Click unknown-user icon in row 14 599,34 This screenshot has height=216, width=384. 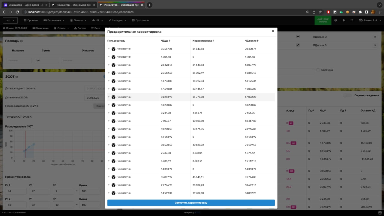coord(113,193)
